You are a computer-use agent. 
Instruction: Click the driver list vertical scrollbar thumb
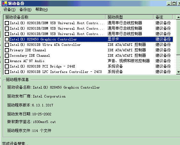178,37
